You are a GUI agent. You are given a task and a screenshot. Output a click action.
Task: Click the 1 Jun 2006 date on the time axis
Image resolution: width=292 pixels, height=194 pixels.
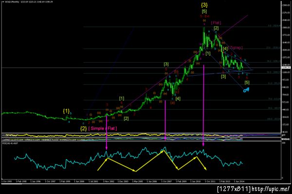point(152,181)
